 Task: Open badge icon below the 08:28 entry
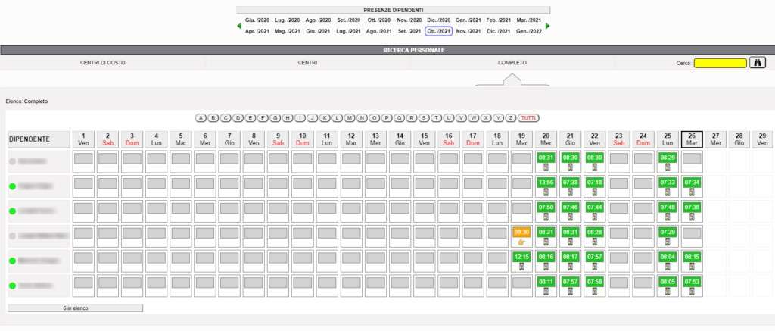click(x=595, y=242)
